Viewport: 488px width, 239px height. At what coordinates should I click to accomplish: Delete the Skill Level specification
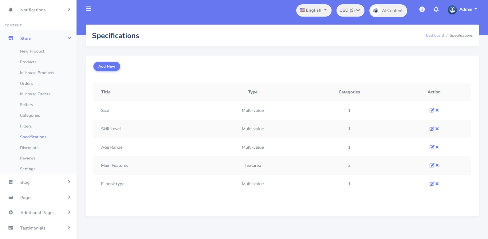coord(437,129)
